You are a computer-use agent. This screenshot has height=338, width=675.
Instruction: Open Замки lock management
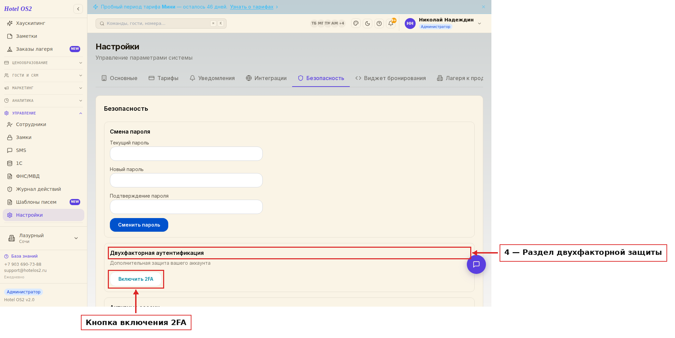pos(43,137)
